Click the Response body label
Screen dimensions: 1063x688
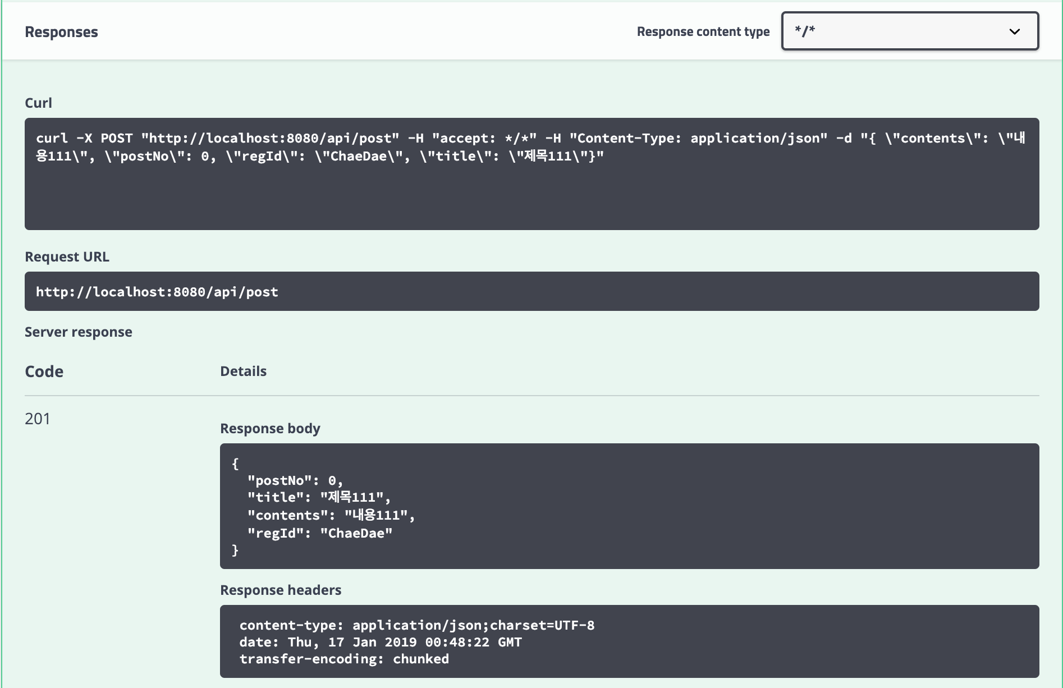click(270, 428)
